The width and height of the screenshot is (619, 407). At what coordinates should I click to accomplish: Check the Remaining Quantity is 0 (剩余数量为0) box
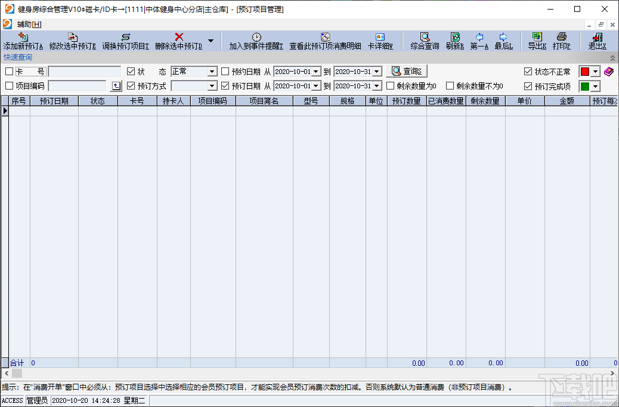(x=390, y=86)
